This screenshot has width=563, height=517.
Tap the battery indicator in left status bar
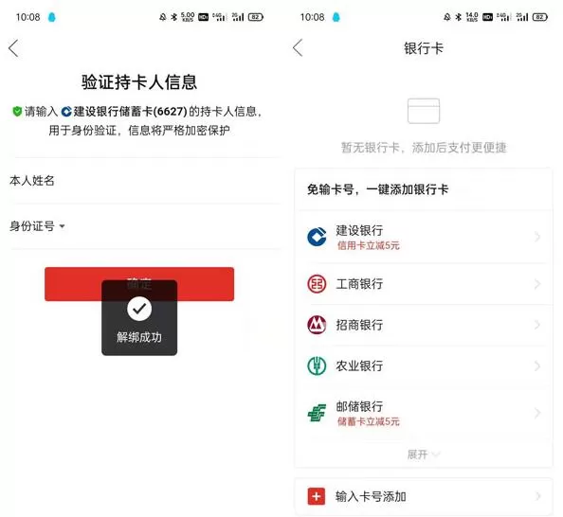(256, 17)
